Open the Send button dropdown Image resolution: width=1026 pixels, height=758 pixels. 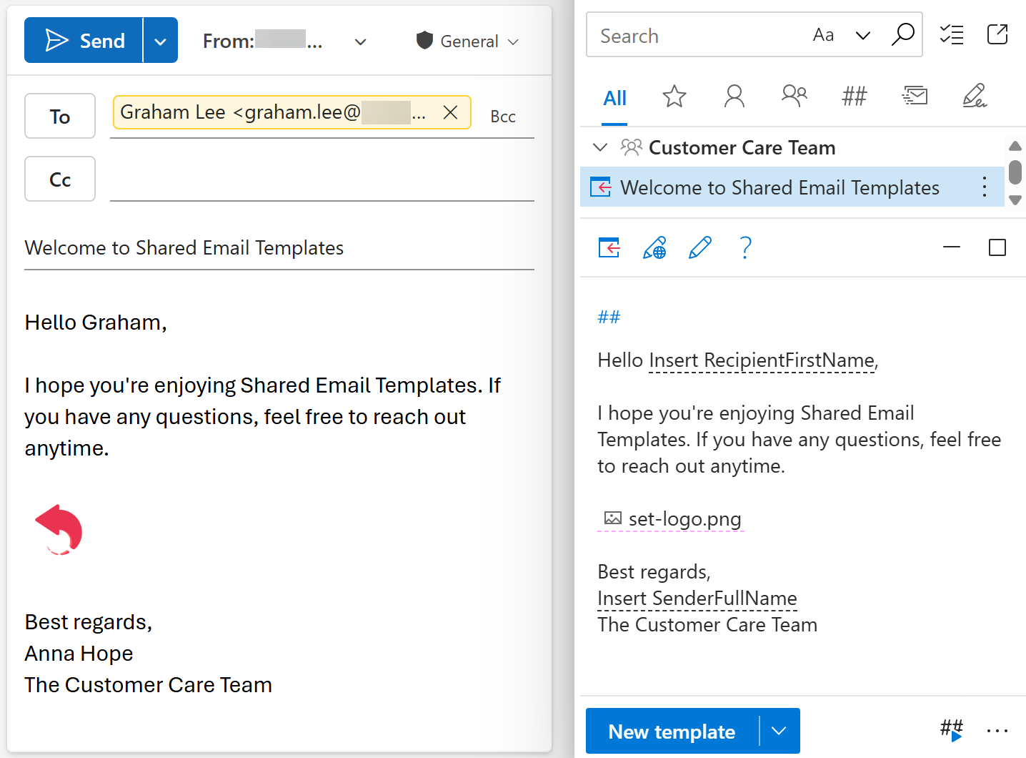pos(160,40)
